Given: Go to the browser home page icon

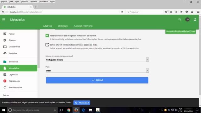Looking at the screenshot, I should point(181,12).
